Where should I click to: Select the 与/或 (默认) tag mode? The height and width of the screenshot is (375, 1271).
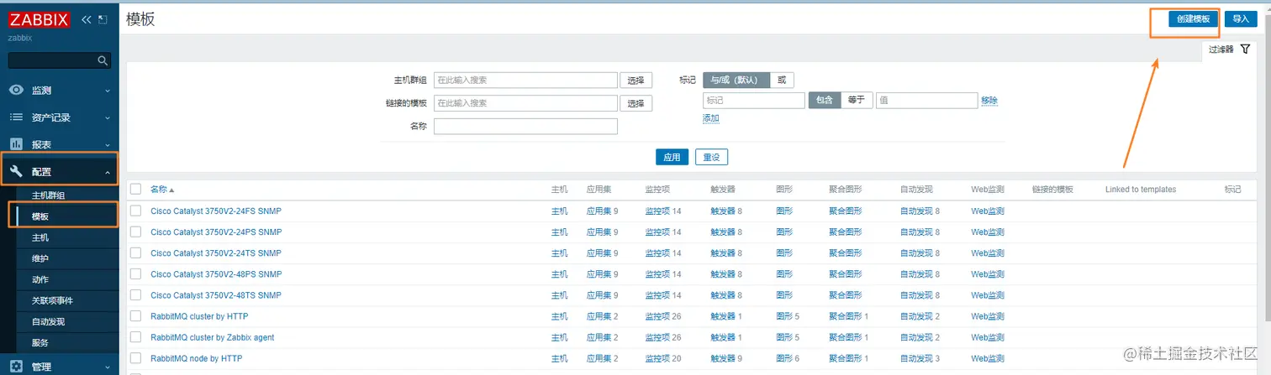736,81
